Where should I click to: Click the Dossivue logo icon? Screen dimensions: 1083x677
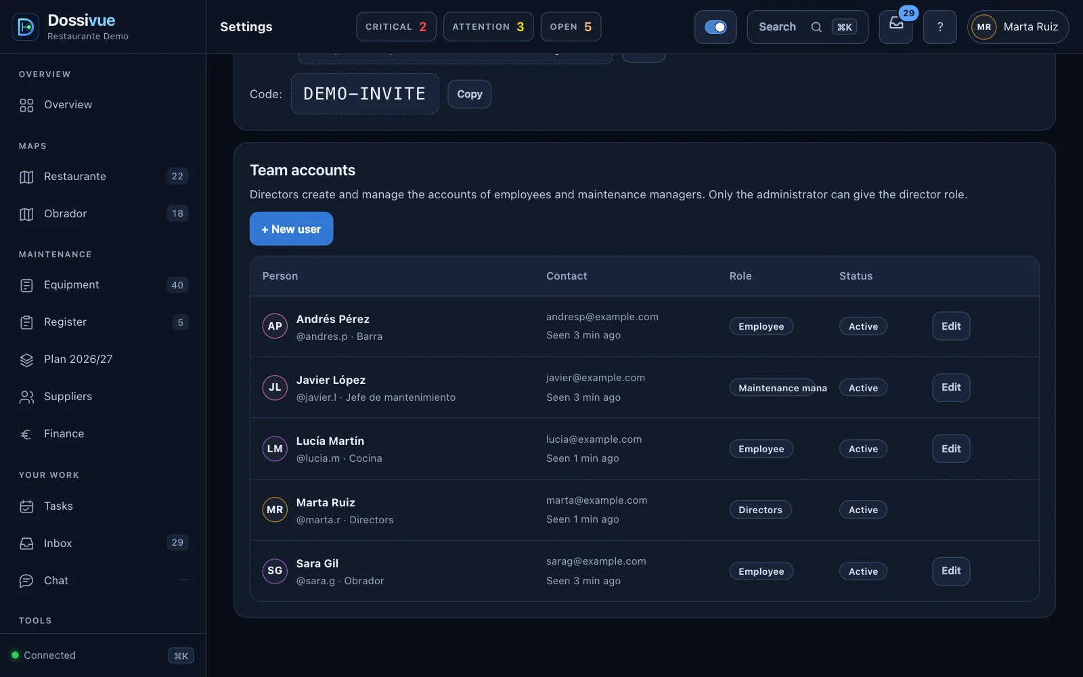point(26,27)
